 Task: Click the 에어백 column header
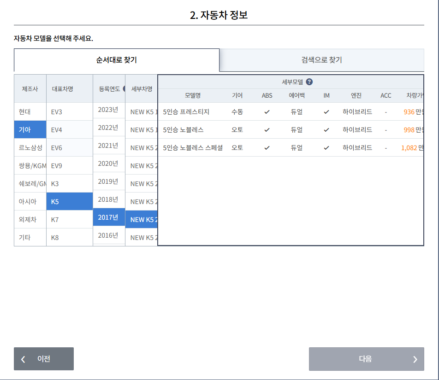pyautogui.click(x=297, y=95)
